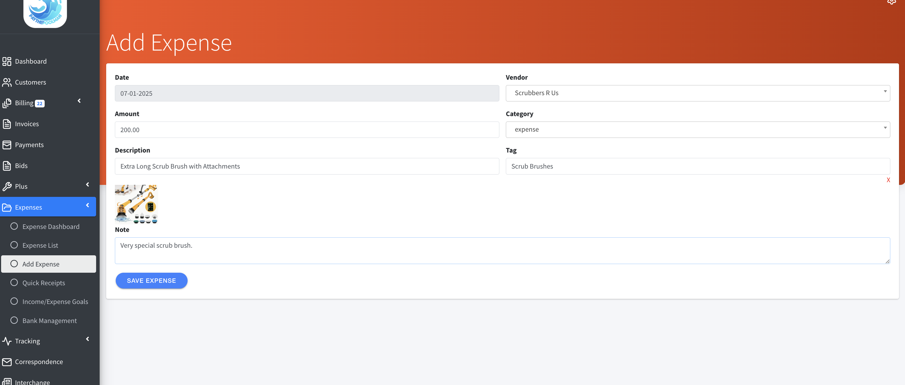Select the Bank Management circle option
This screenshot has width=905, height=385.
pyautogui.click(x=14, y=320)
